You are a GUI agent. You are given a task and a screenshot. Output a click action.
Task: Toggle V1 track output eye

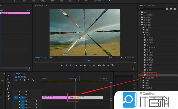(30, 97)
